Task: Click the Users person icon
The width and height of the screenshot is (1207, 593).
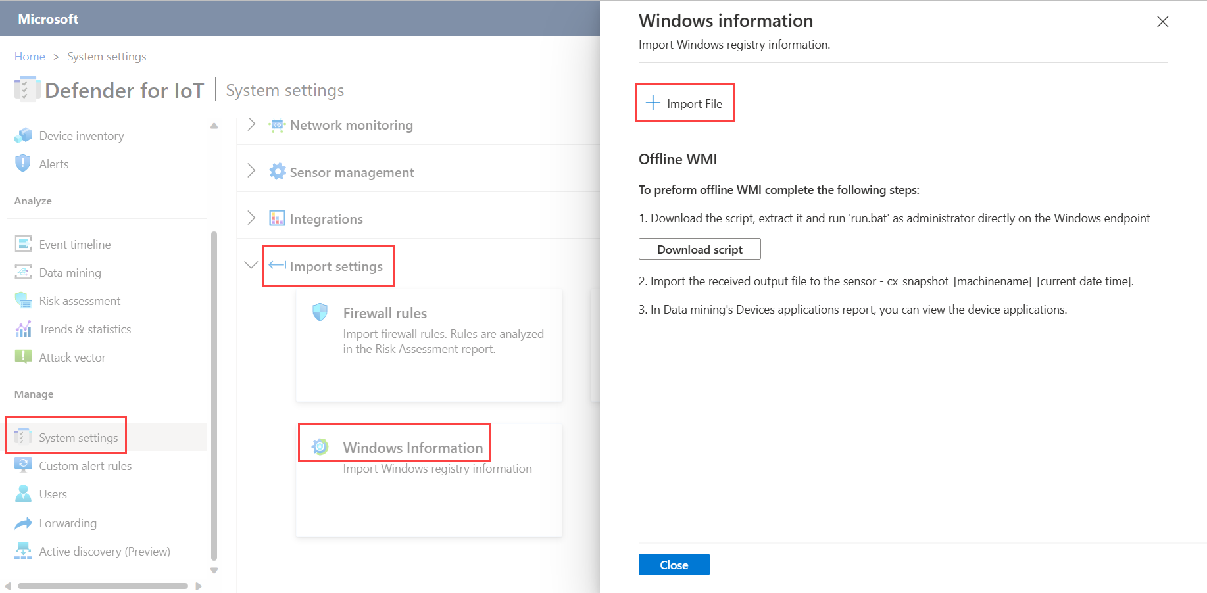Action: tap(23, 494)
